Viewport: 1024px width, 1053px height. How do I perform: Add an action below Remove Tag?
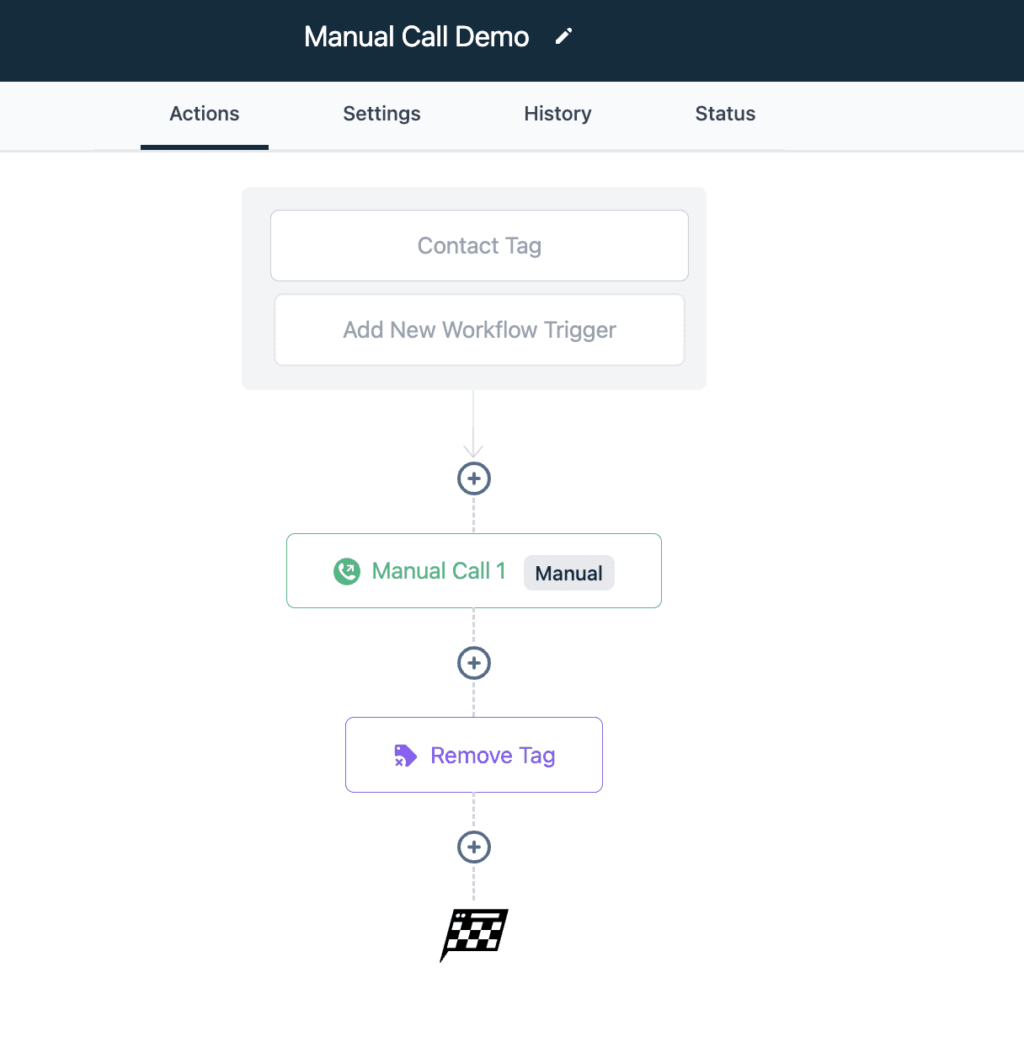coord(474,847)
